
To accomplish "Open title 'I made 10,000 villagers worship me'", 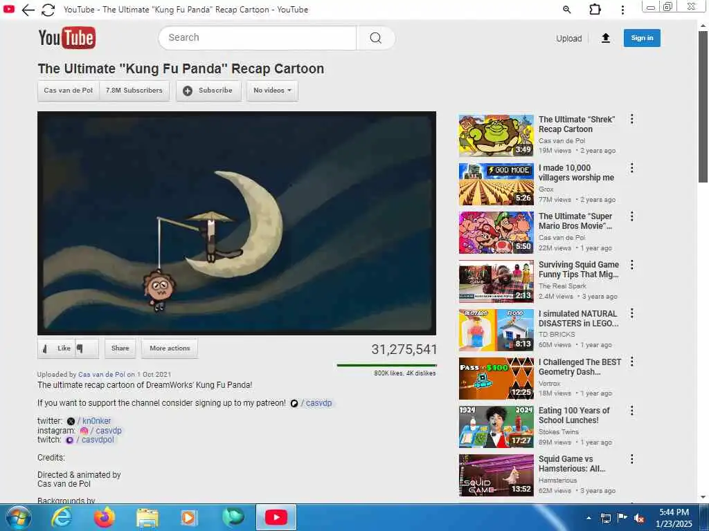I will click(x=576, y=173).
